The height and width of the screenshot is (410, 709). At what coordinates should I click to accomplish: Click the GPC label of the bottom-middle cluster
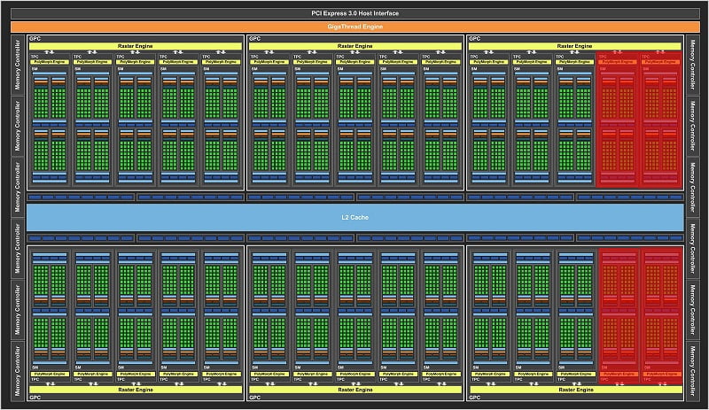point(255,396)
